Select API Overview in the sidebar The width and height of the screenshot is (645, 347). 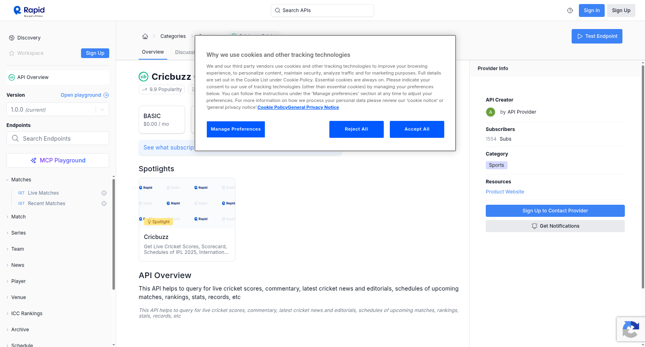58,77
